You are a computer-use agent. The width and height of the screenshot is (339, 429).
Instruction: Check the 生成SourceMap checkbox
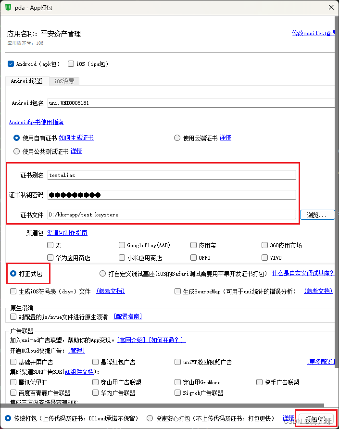(x=177, y=291)
